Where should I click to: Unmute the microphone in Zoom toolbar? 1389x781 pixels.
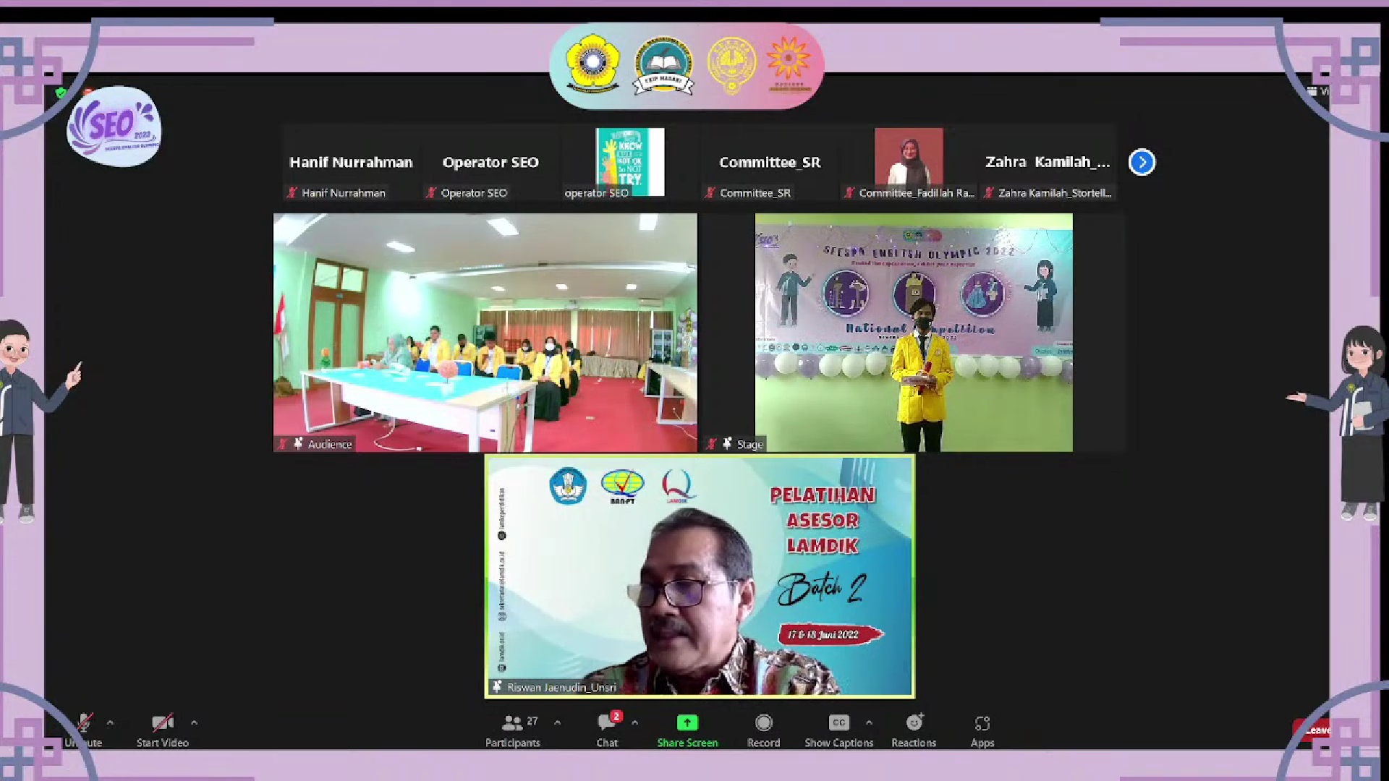pyautogui.click(x=83, y=730)
